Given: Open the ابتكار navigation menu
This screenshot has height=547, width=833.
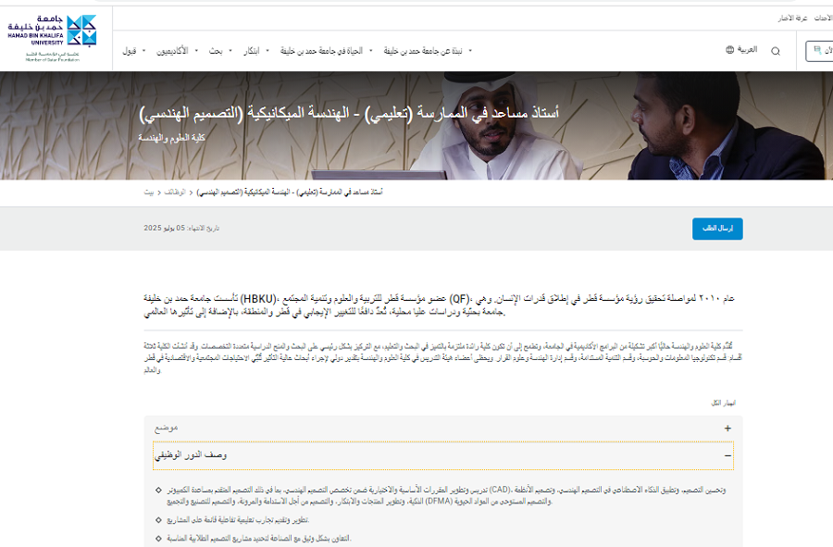Looking at the screenshot, I should click(x=250, y=51).
